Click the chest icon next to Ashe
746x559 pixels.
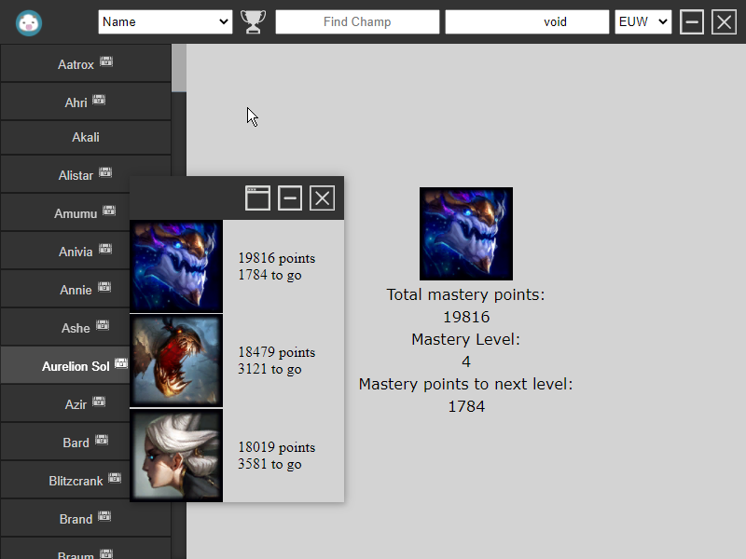103,325
